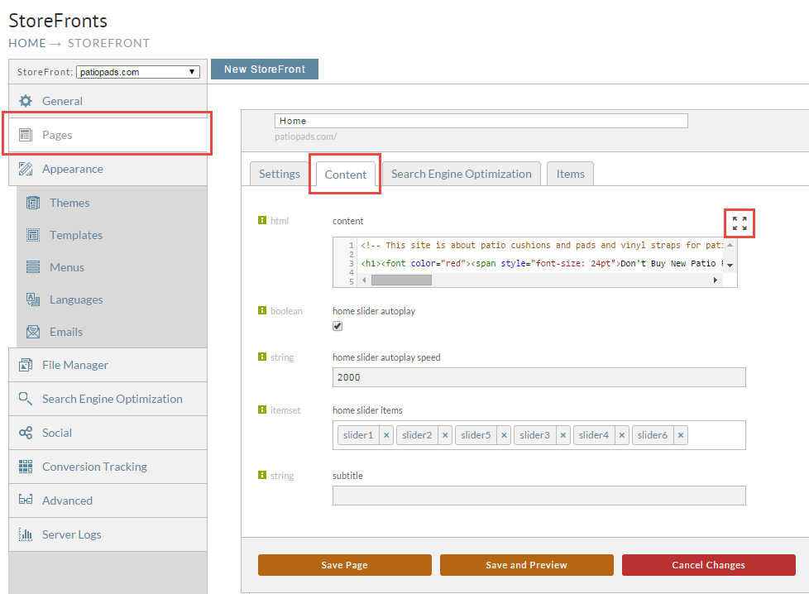
Task: Click the editor's horizontal scrollbar thumb
Action: [401, 280]
